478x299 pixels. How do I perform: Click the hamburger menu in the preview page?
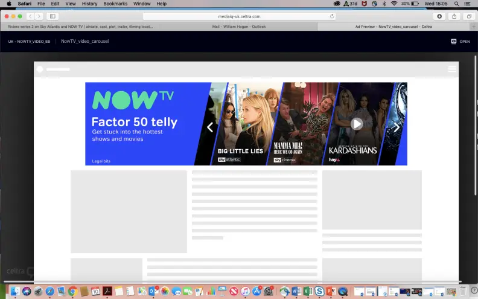[452, 69]
